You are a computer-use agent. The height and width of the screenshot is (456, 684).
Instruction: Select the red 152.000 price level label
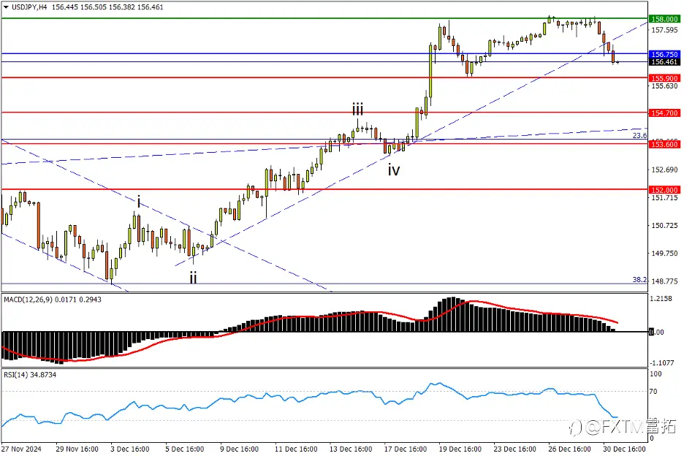[664, 190]
